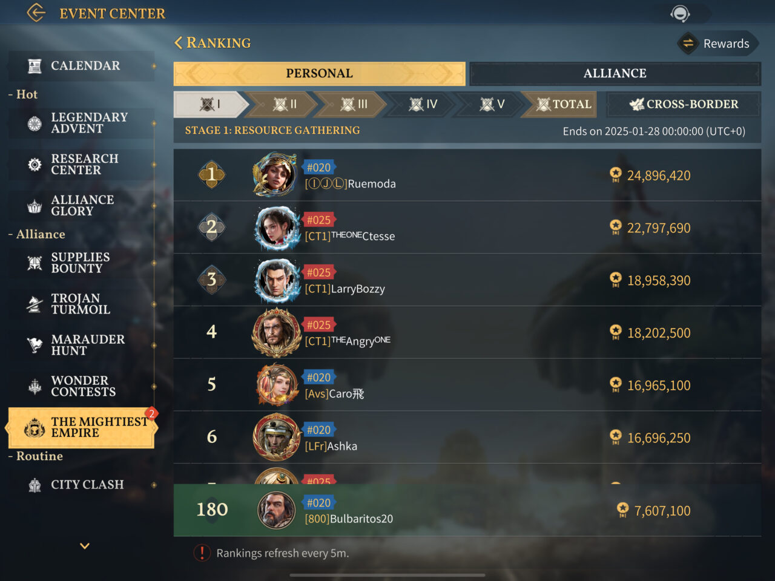The width and height of the screenshot is (775, 581).
Task: Open the Marauder Hunt event
Action: (81, 345)
